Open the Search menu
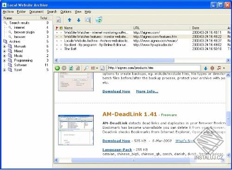 52,12
